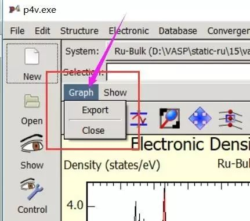Click the blue lines with red arrow icon
The image size is (250, 221).
pyautogui.click(x=139, y=119)
